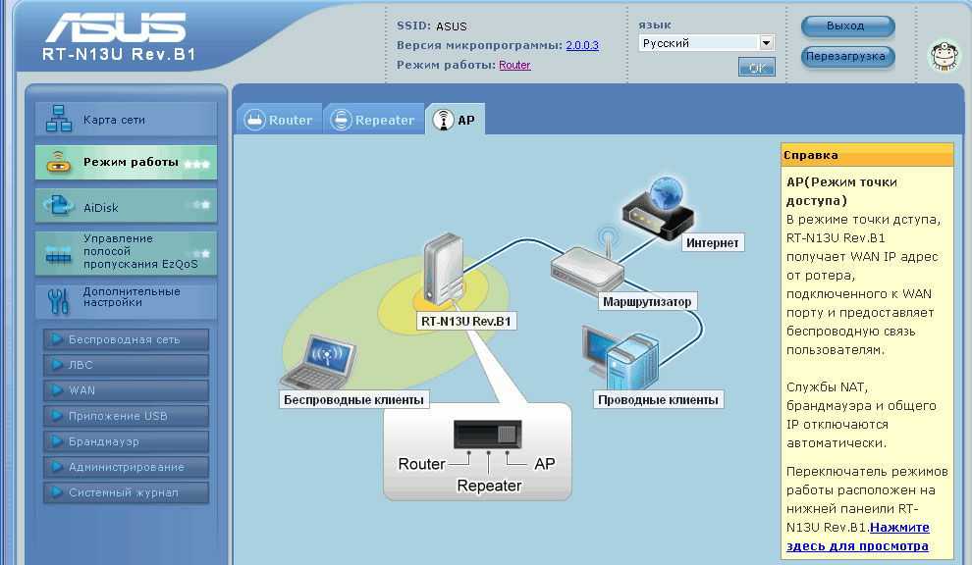Open Дополнительные настройки menu
Image resolution: width=972 pixels, height=565 pixels.
pos(127,300)
